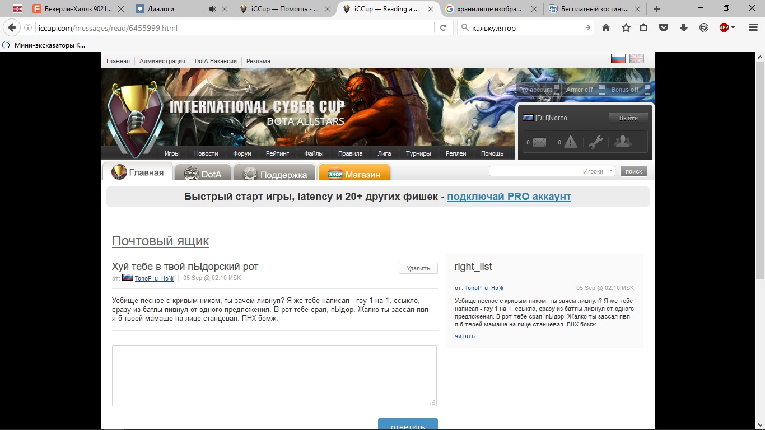Open the friends people icon
765x430 pixels.
coord(623,142)
